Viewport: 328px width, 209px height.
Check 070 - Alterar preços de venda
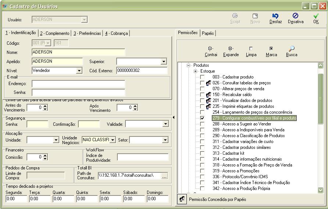[x=202, y=89]
